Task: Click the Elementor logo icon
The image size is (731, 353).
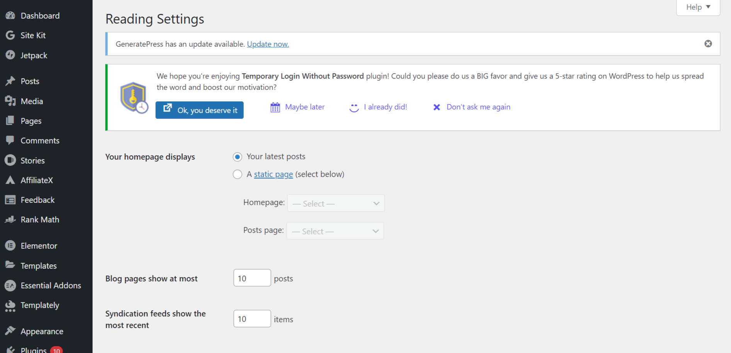Action: coord(10,245)
